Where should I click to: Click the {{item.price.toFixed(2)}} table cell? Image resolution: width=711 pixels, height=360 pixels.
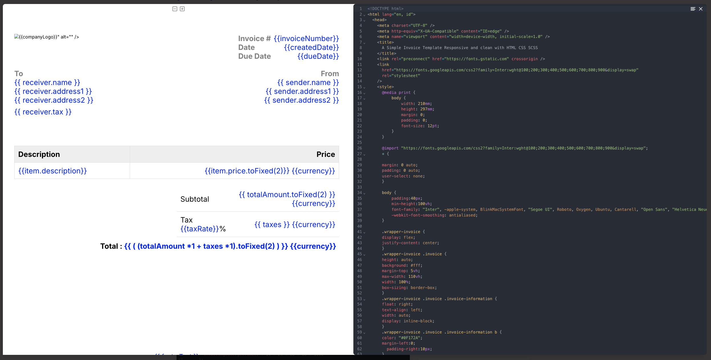pos(234,171)
